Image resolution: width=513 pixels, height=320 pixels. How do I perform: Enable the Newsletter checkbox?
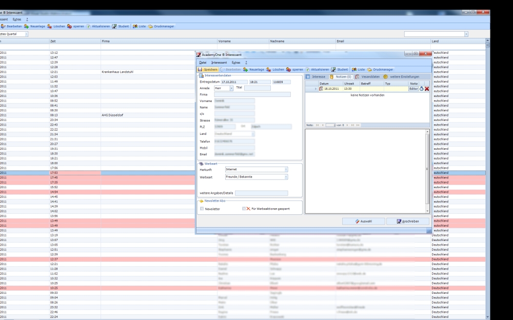click(x=202, y=209)
